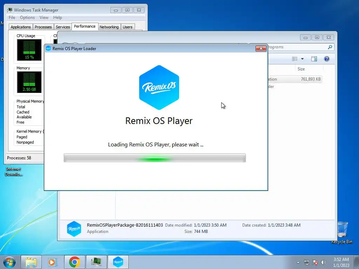Open Google Chrome from the taskbar
This screenshot has width=359, height=269.
coord(74,262)
